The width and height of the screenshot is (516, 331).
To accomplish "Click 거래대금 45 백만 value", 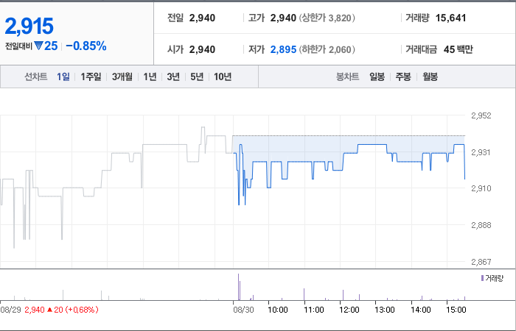I will 458,49.
